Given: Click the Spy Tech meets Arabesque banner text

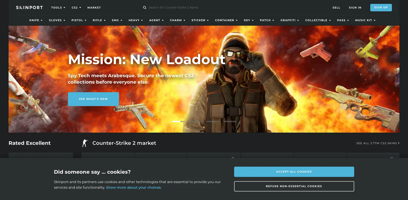Looking at the screenshot, I should click(x=131, y=79).
